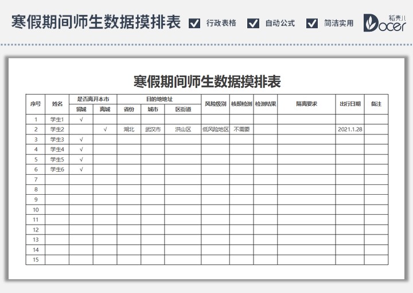Viewport: 413px width, 293px height.
Task: Select the 城市 sub-header cell
Action: [x=153, y=109]
